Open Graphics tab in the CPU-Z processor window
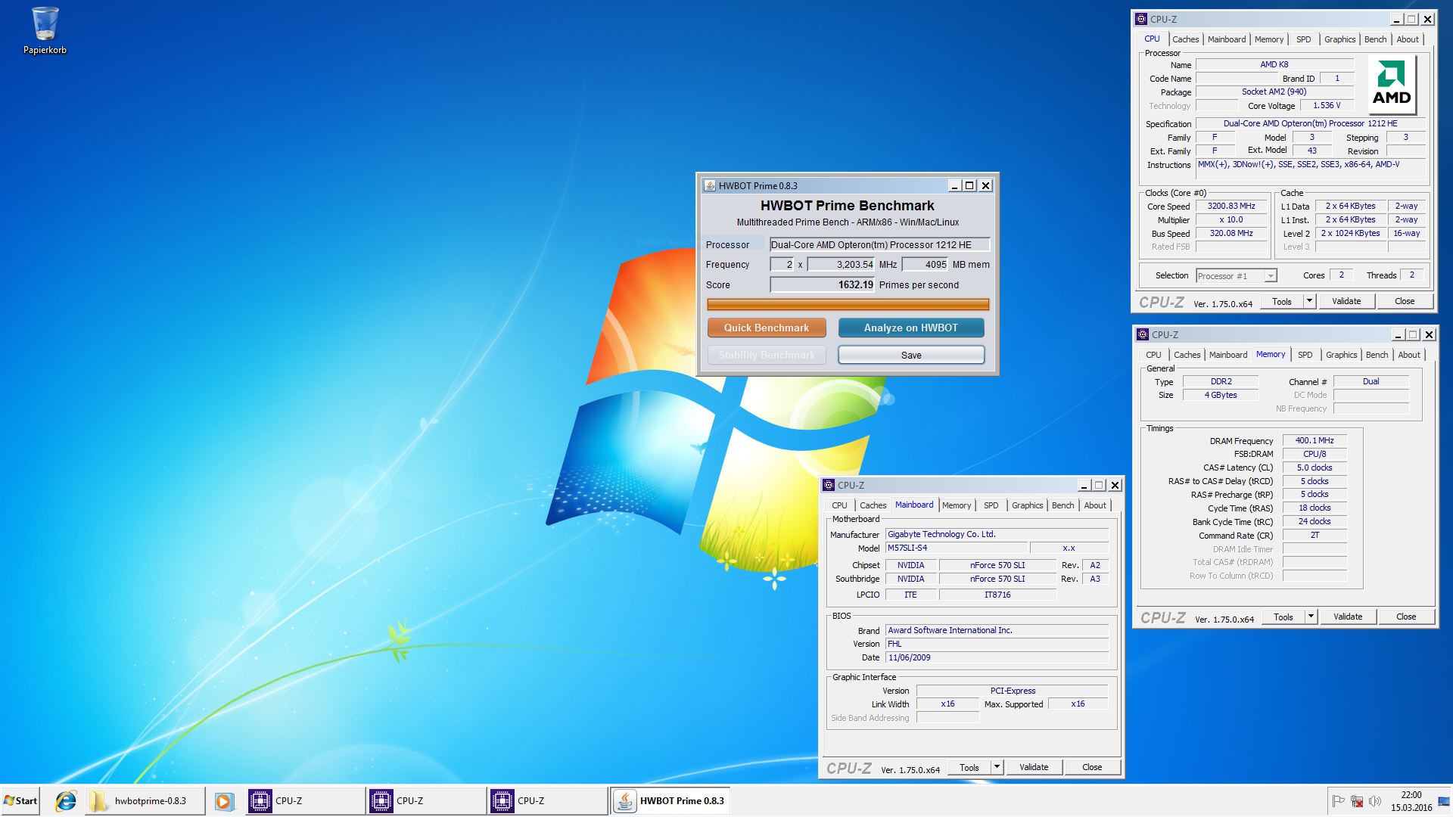 (1339, 39)
